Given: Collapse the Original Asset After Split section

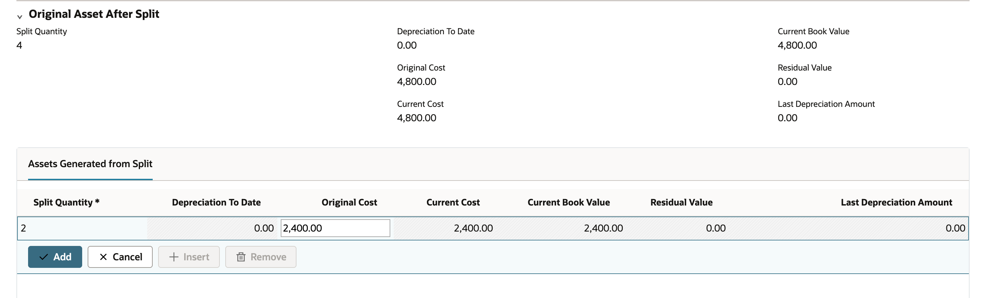Looking at the screenshot, I should [x=20, y=17].
